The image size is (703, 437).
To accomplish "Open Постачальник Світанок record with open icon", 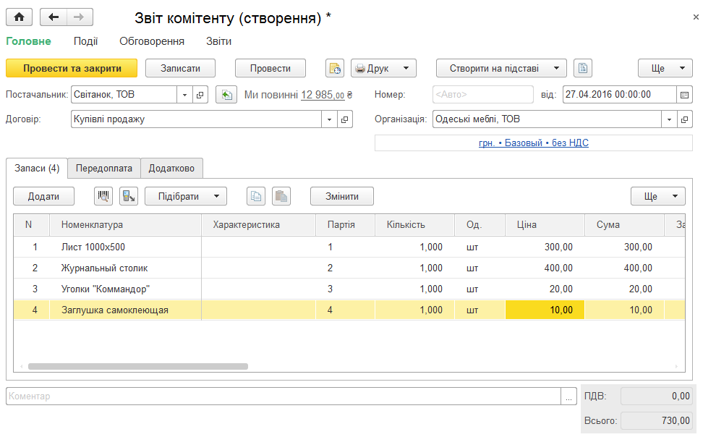I will point(200,95).
